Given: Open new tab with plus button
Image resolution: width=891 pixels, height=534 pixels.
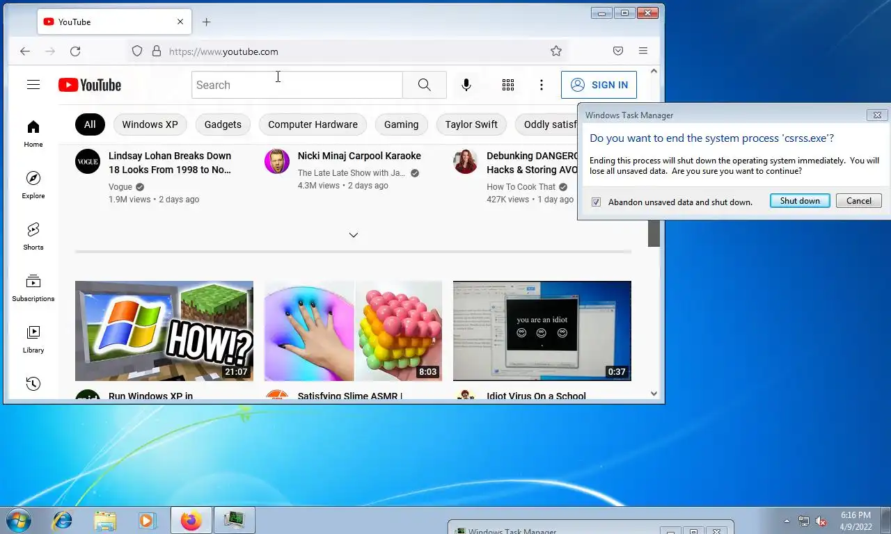Looking at the screenshot, I should (x=206, y=22).
